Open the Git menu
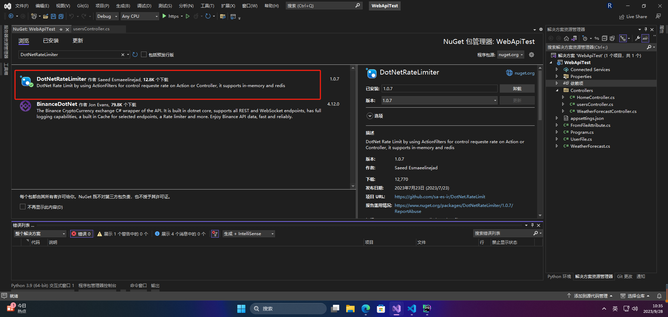This screenshot has height=317, width=668. click(83, 6)
